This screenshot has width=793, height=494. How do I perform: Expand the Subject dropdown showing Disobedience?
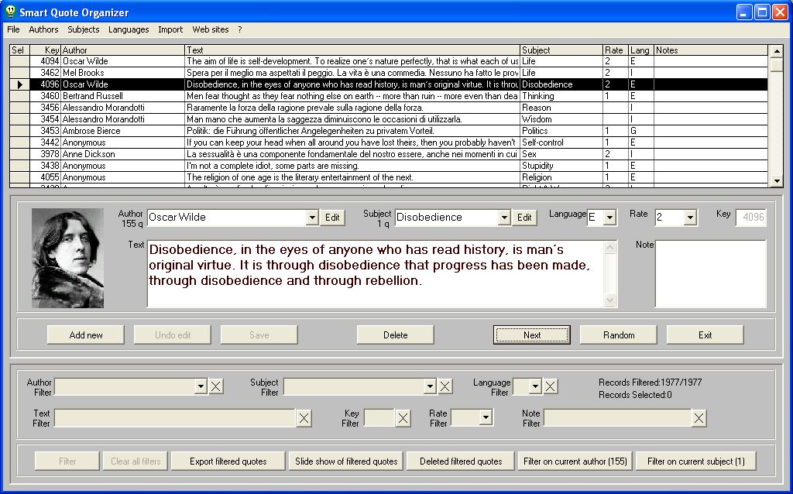click(x=504, y=218)
